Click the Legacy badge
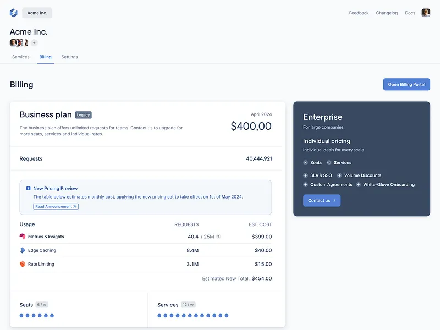The height and width of the screenshot is (330, 440). pos(84,115)
